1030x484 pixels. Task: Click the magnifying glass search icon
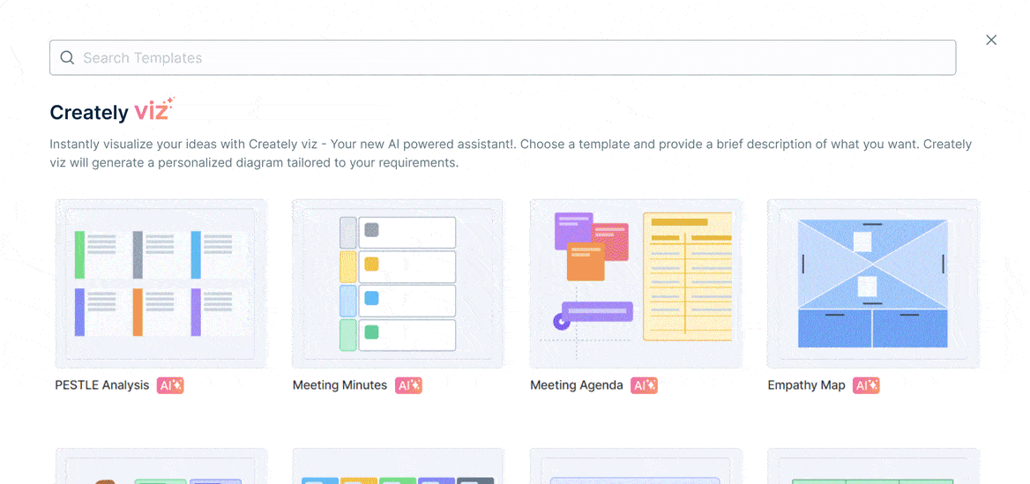[67, 58]
